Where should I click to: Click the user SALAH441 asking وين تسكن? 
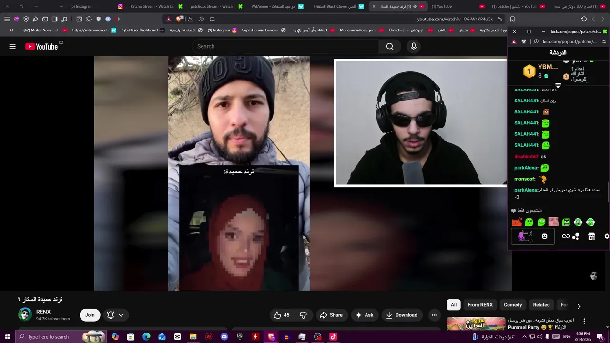[x=526, y=101]
